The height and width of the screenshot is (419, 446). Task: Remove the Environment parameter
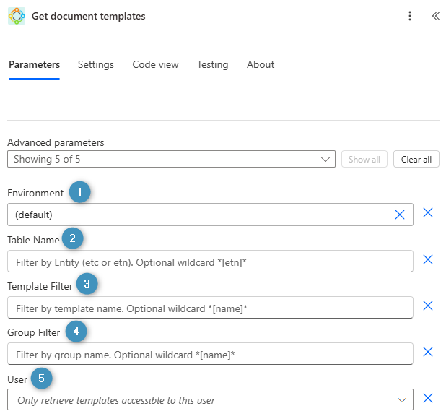(x=428, y=213)
